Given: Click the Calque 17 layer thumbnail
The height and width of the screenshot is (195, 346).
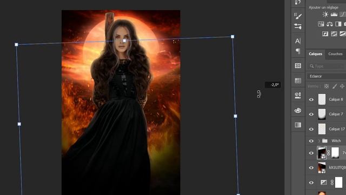Looking at the screenshot, I should tap(322, 129).
